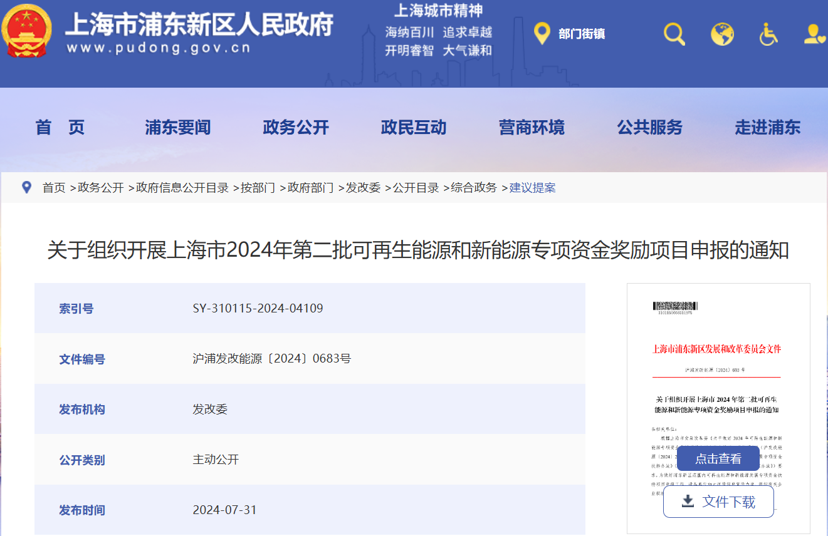828x536 pixels.
Task: Select the 政民互动 menu item
Action: tap(414, 128)
